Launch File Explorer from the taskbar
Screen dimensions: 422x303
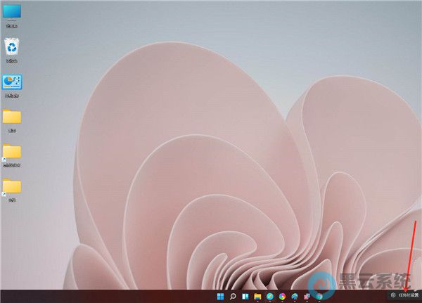(x=257, y=297)
